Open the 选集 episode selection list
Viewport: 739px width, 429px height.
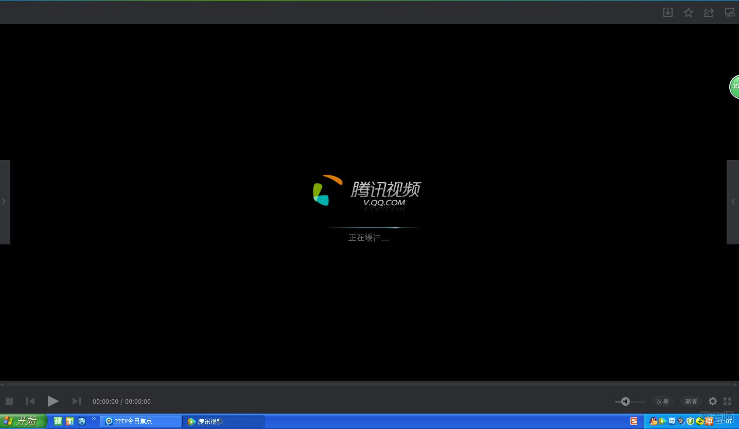[663, 401]
